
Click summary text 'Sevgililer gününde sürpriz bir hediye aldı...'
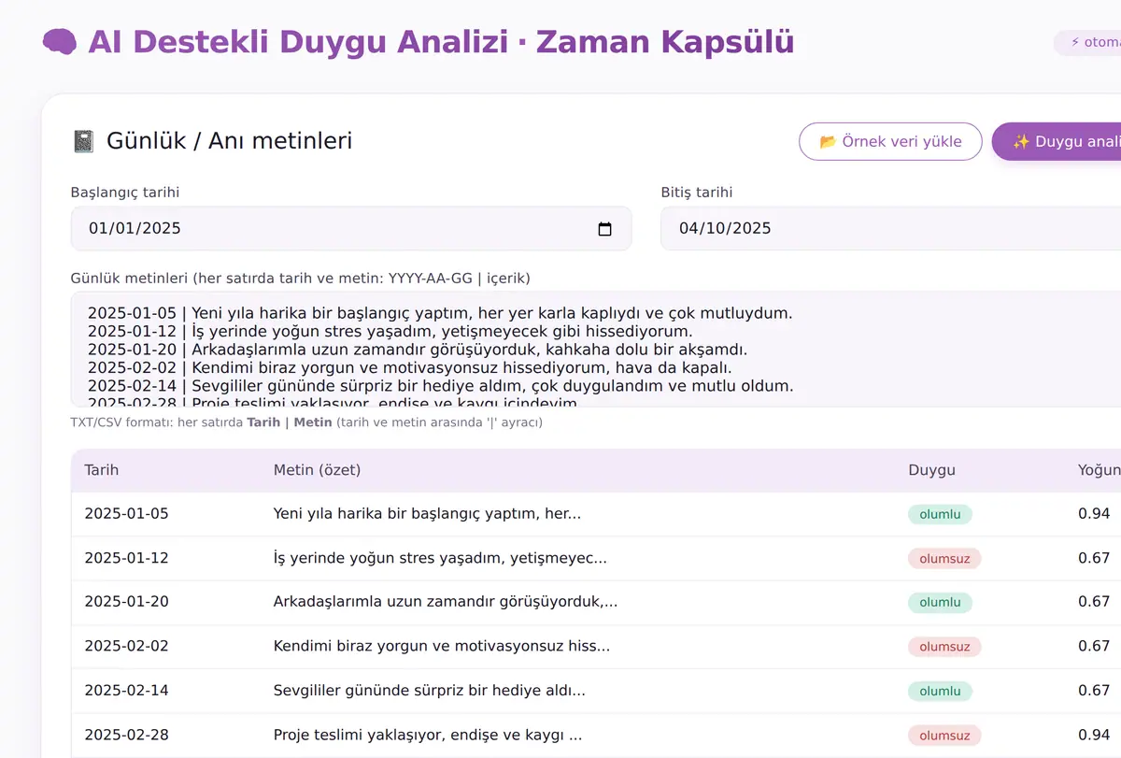430,691
